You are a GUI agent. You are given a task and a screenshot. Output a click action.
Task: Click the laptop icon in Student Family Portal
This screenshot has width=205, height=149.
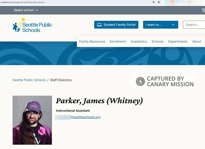99,25
